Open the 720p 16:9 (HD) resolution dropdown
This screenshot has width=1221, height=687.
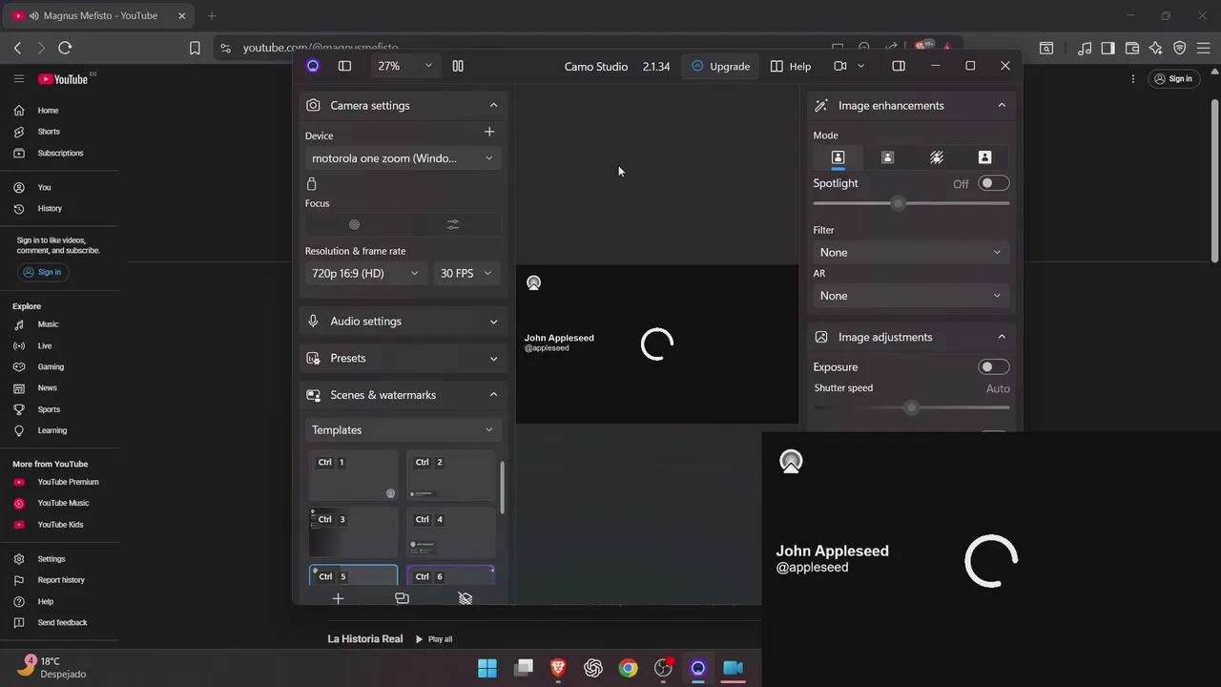click(366, 273)
